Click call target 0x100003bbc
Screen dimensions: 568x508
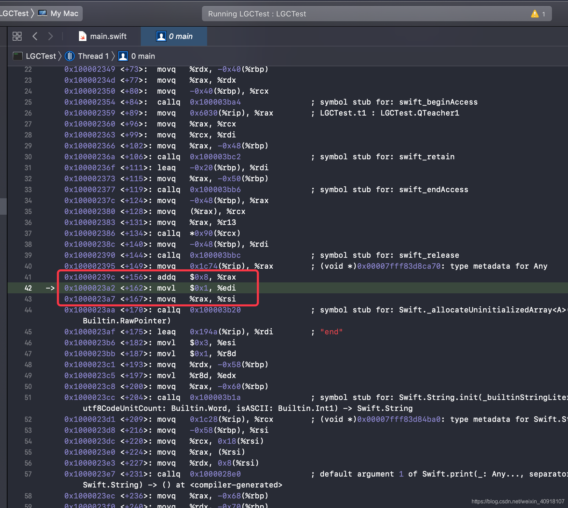click(x=215, y=255)
